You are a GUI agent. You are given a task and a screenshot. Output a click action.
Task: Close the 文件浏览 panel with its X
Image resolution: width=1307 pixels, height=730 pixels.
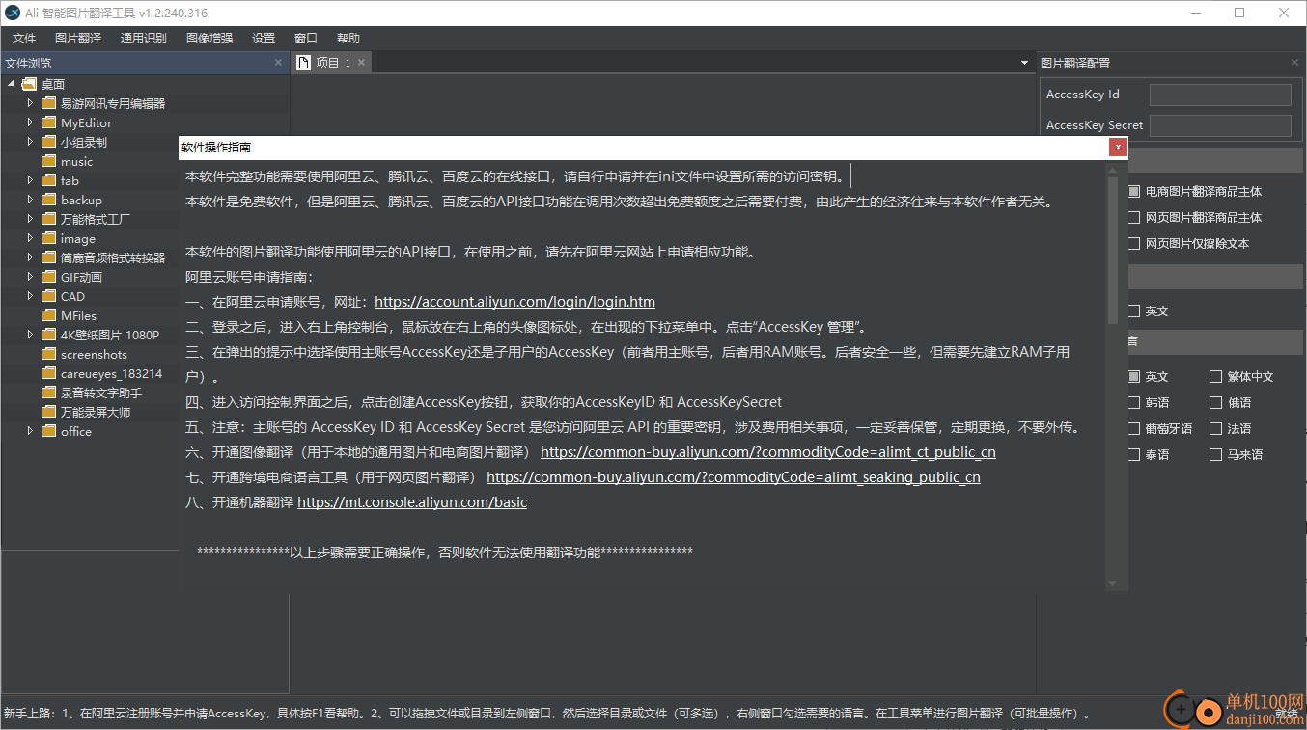(x=278, y=63)
